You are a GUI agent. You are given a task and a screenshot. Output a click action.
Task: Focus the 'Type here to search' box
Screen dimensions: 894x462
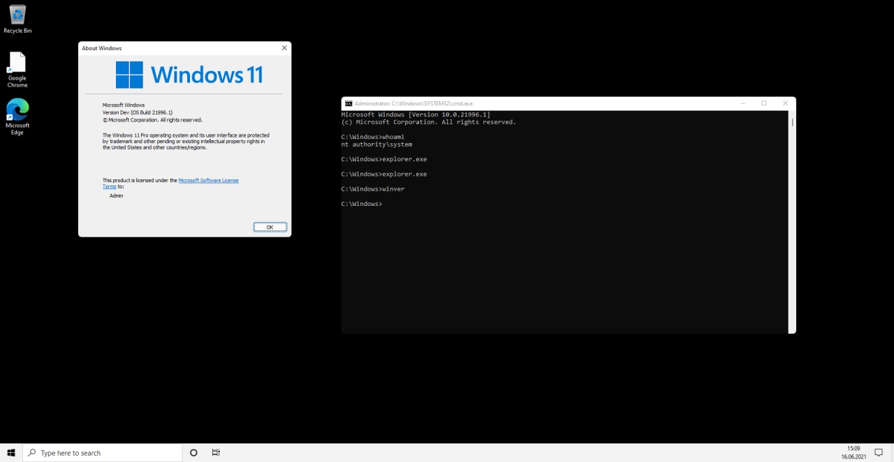pyautogui.click(x=102, y=453)
